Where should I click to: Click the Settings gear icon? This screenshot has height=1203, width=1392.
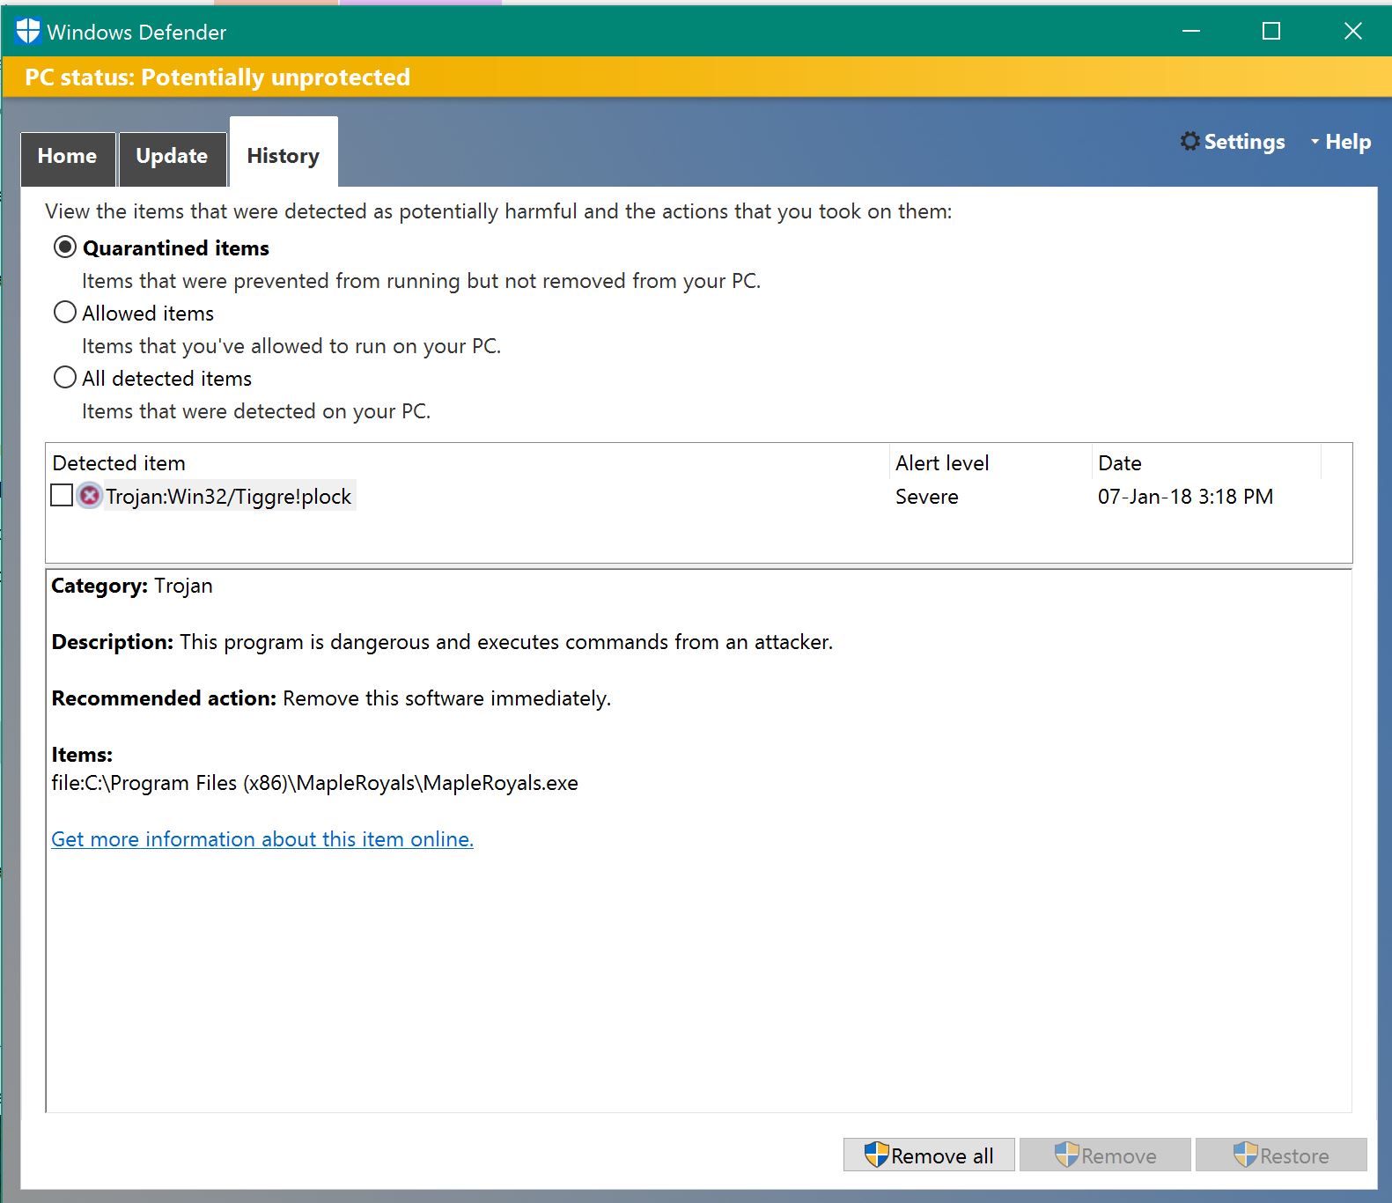(1189, 141)
